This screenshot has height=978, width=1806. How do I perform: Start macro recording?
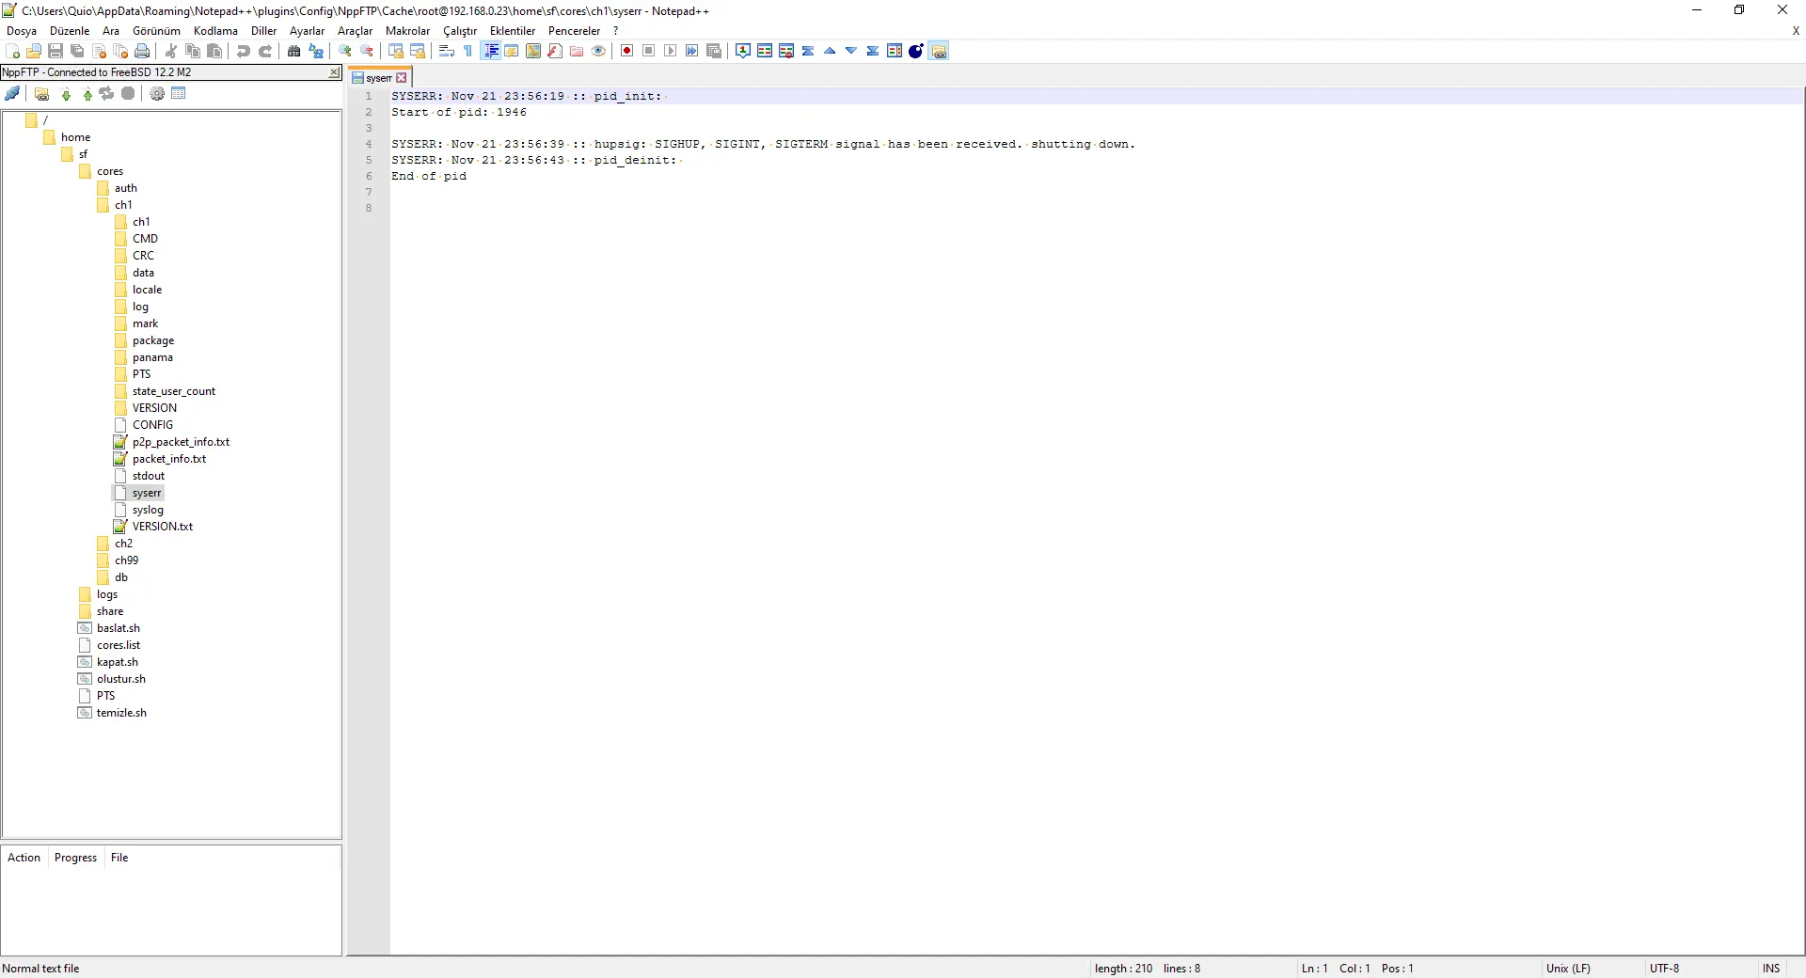(626, 51)
